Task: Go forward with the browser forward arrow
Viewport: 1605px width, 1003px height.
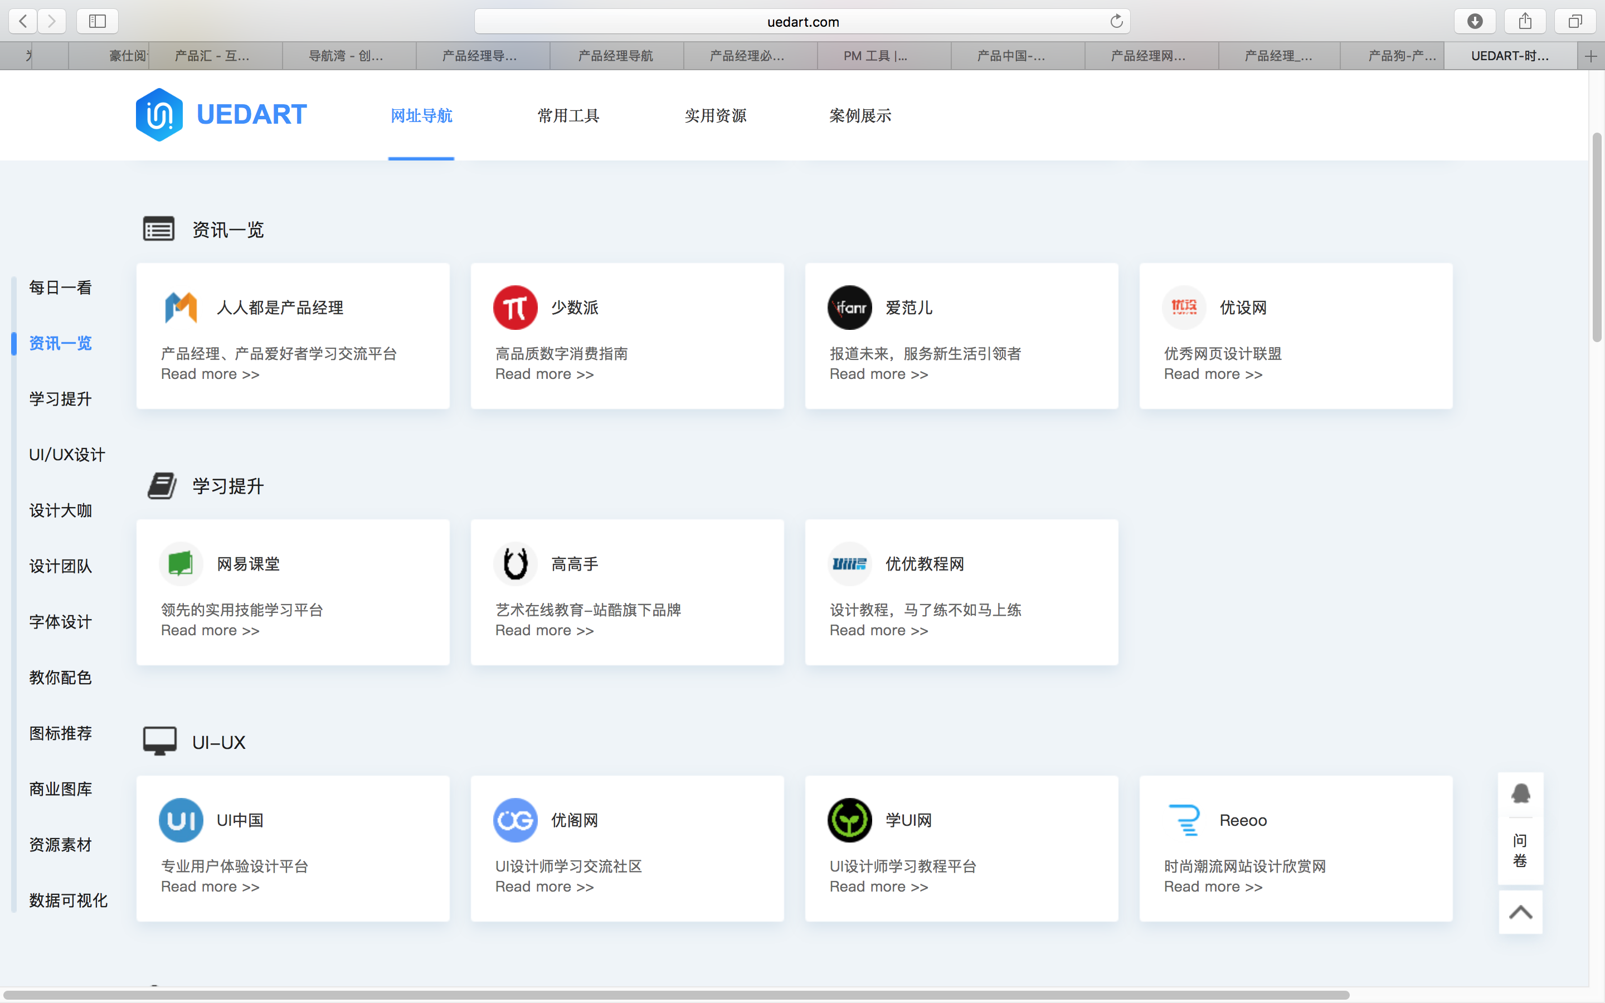Action: coord(52,21)
